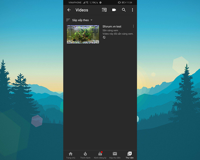Tap the back arrow in Videos header
The width and height of the screenshot is (200, 160).
coord(69,10)
